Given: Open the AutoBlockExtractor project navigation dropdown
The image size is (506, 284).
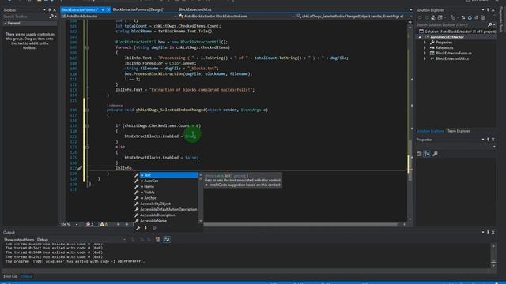Looking at the screenshot, I should coord(119,16).
